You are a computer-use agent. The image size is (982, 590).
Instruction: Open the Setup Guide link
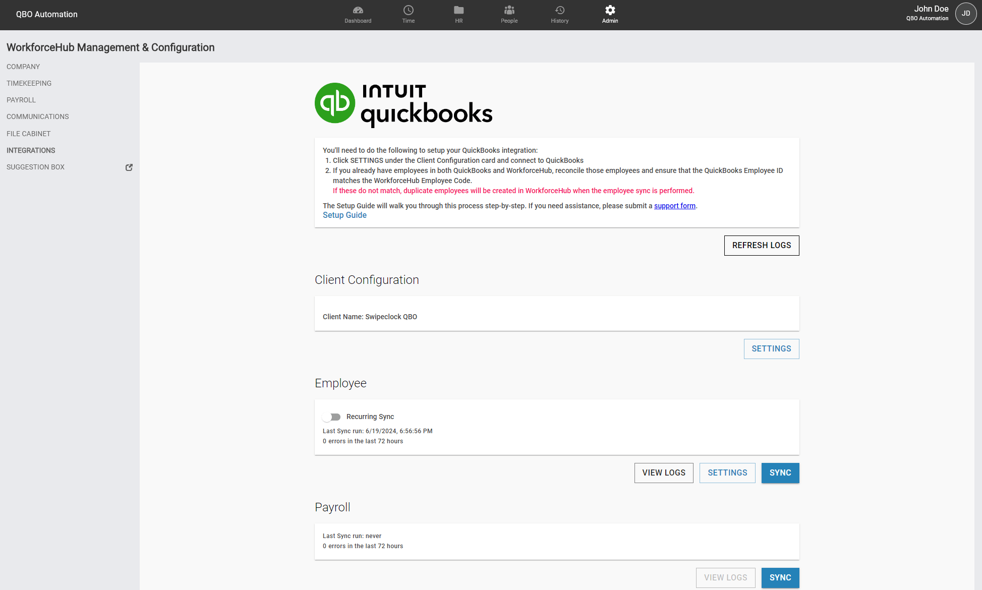[344, 215]
